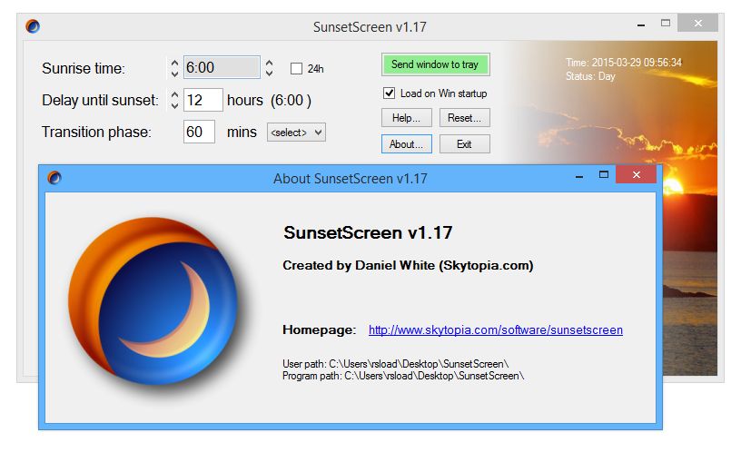Click the (6:00 ) sunset time text

point(291,100)
